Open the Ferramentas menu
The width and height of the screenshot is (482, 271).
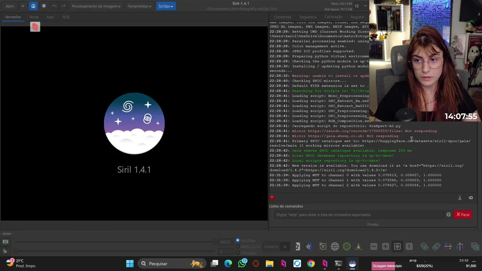coord(139,6)
